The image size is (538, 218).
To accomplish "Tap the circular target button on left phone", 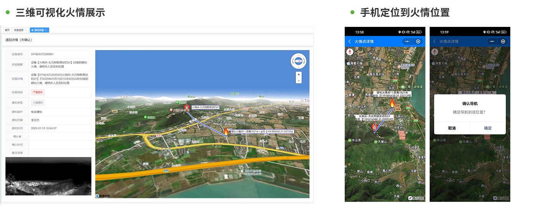I will coord(418,41).
